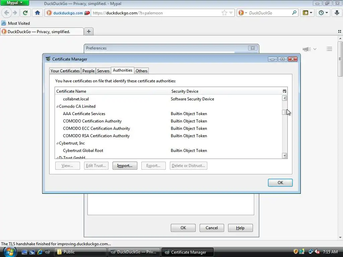
Task: Click the Delete or Distrust... button
Action: (188, 166)
